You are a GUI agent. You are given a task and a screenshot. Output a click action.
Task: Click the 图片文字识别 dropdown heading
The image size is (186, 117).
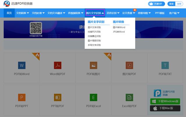(96, 22)
